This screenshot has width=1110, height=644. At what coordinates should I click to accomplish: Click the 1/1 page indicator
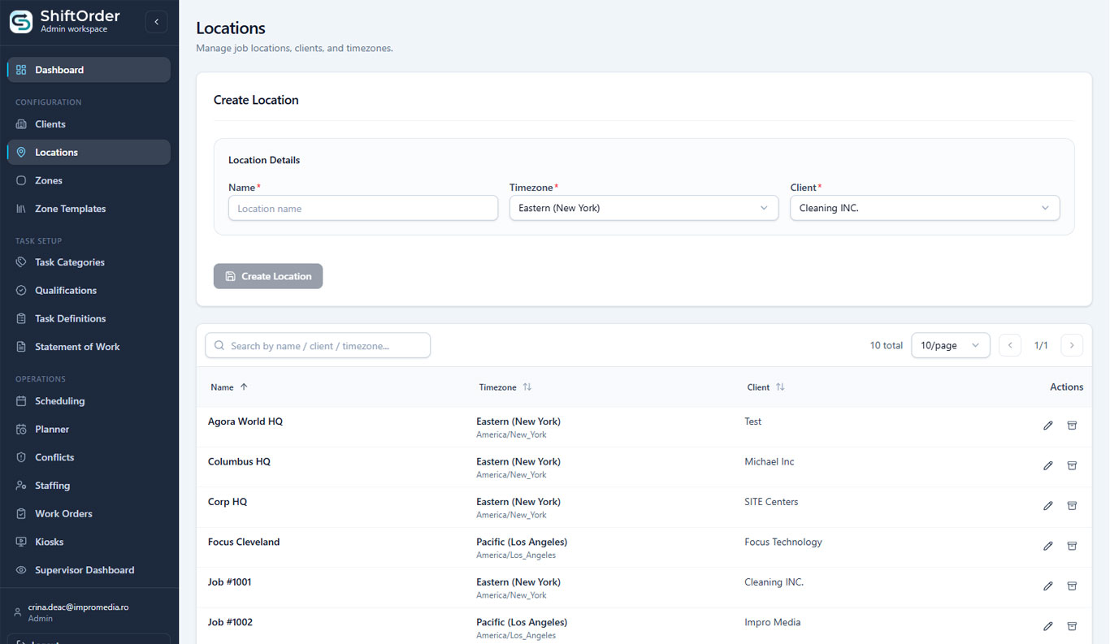click(x=1041, y=345)
